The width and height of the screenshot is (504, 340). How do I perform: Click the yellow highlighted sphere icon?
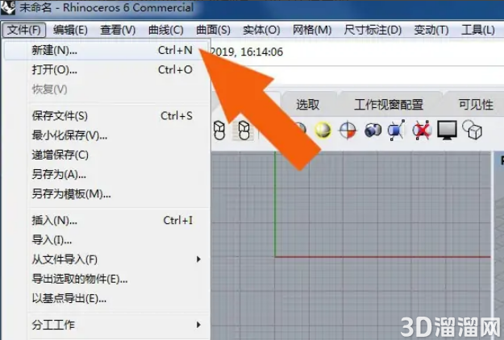click(x=323, y=131)
